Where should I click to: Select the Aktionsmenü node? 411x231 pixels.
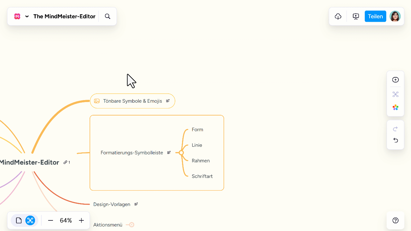[108, 225]
